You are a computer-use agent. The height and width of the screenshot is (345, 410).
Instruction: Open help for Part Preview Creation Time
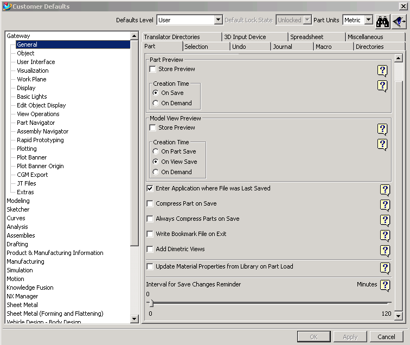(382, 86)
